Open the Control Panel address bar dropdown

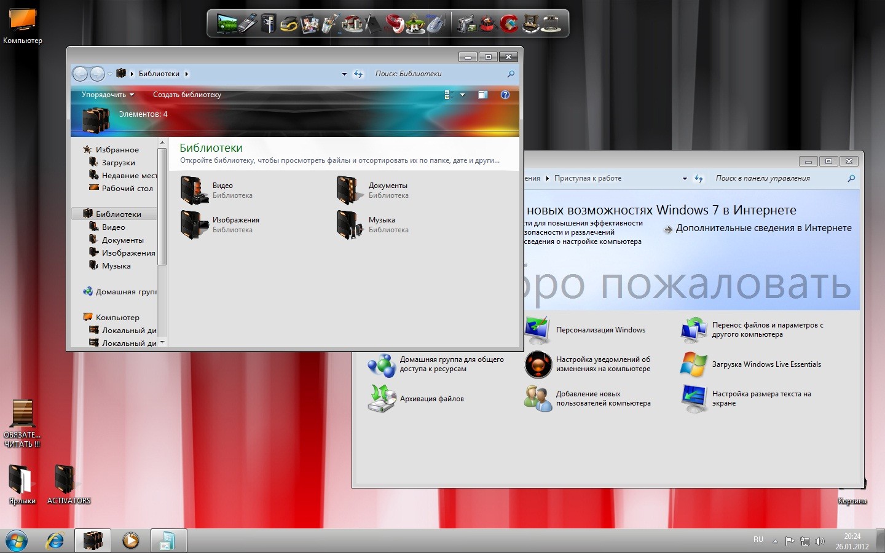pyautogui.click(x=685, y=179)
